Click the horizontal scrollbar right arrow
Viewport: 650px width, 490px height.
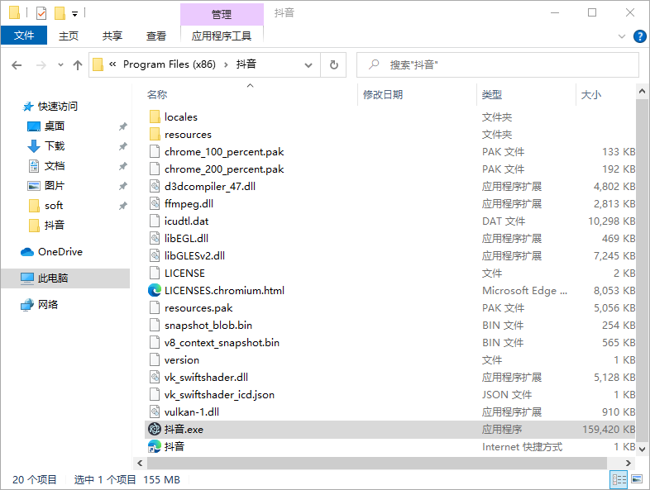tap(628, 463)
